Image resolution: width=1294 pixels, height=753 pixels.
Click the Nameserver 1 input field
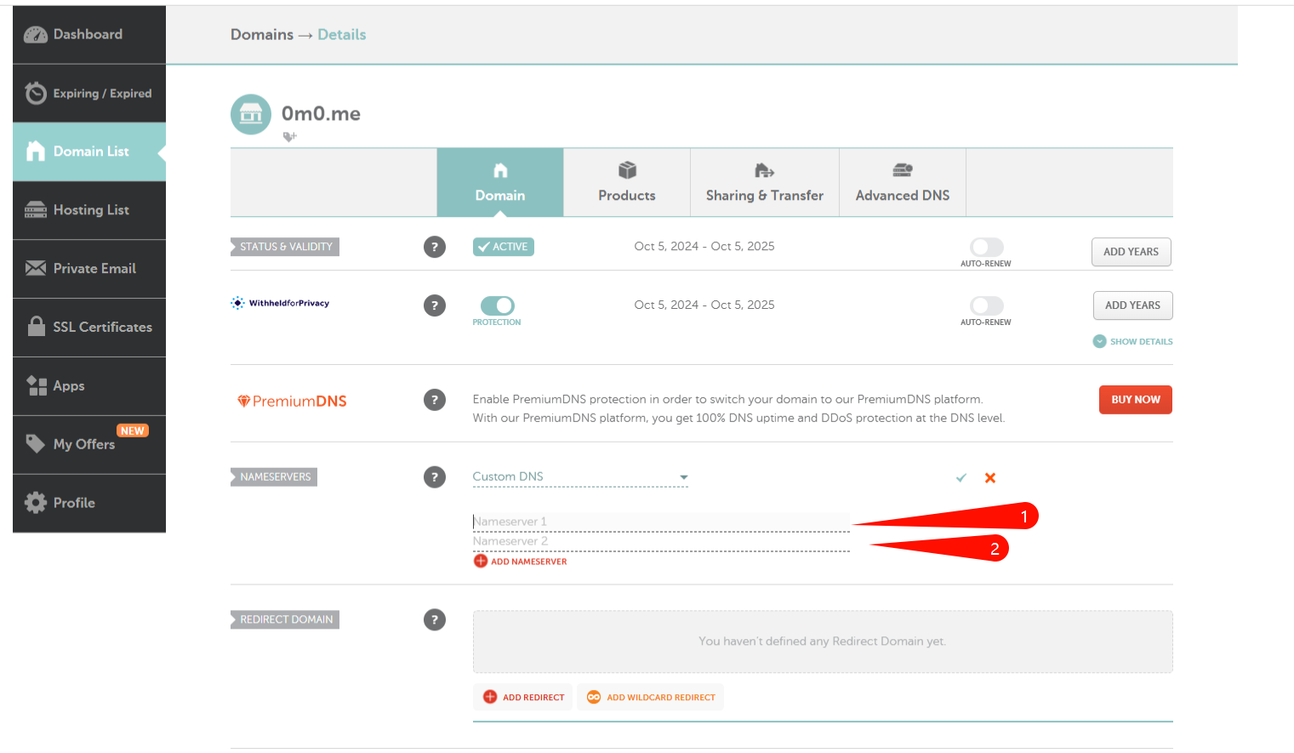(660, 522)
